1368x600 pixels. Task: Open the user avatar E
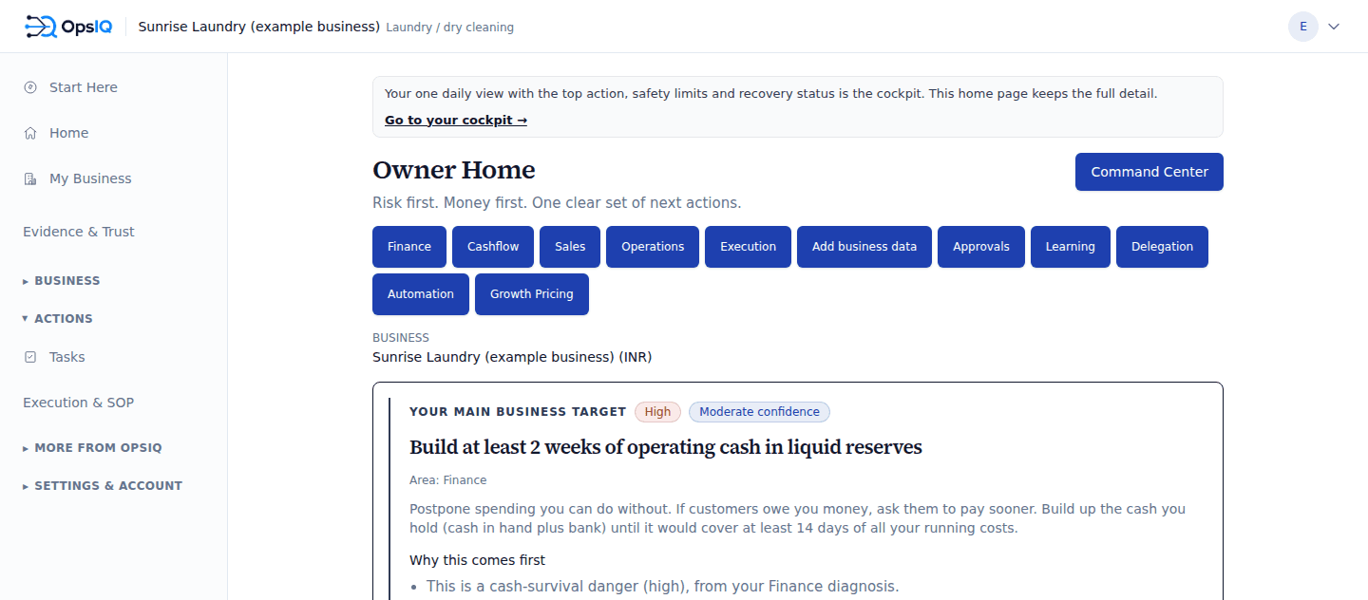point(1303,27)
